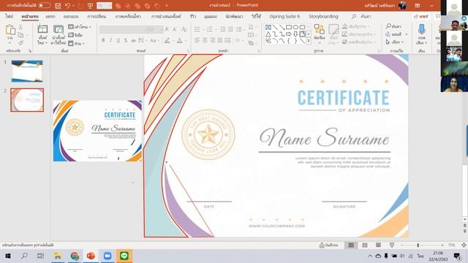Click the font name box

[x=124, y=29]
